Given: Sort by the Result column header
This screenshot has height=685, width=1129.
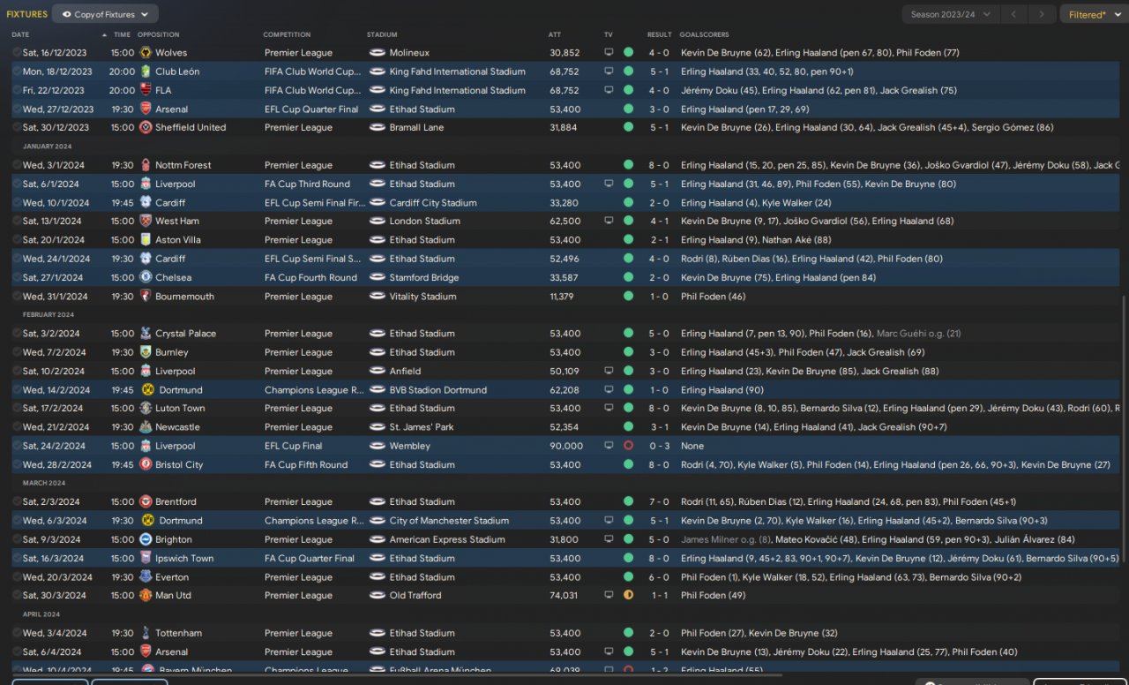Looking at the screenshot, I should pyautogui.click(x=660, y=35).
